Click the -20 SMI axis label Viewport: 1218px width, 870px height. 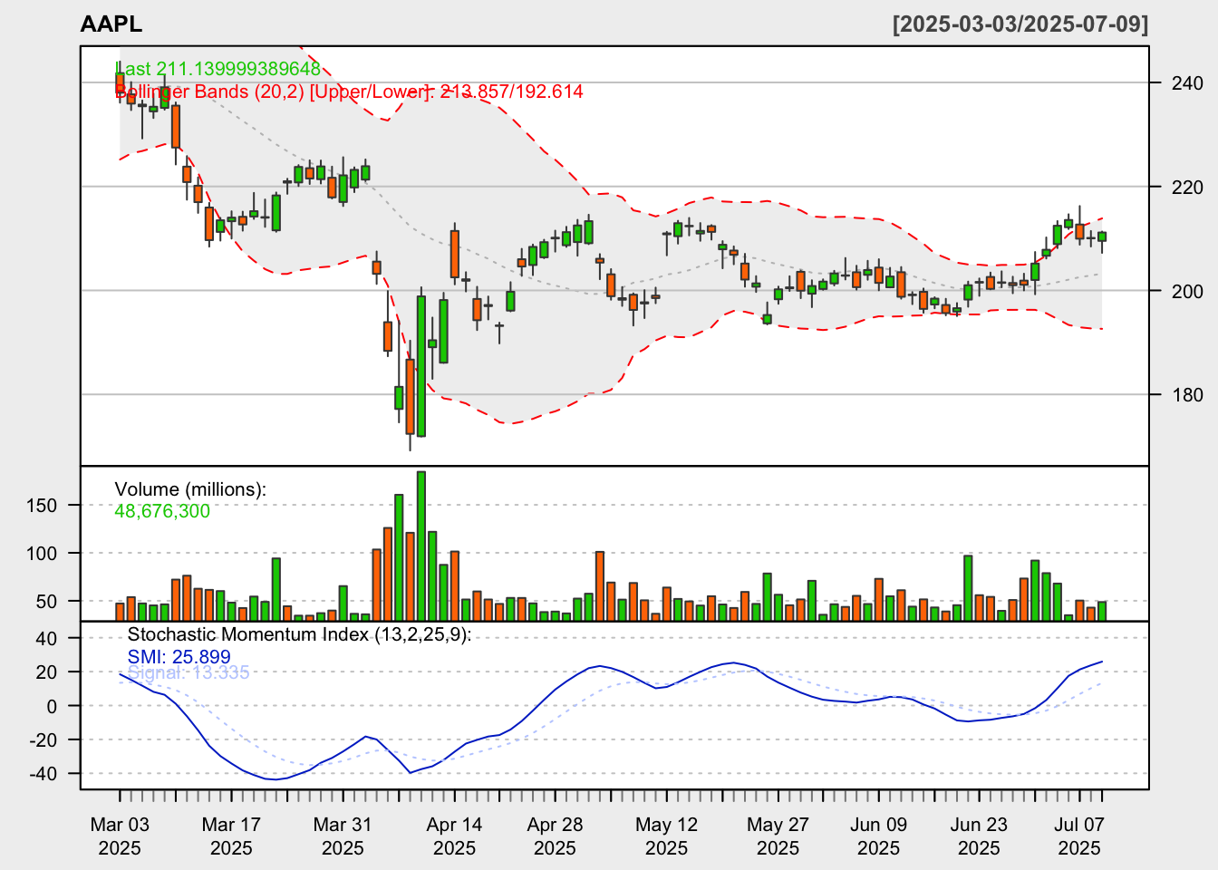42,740
